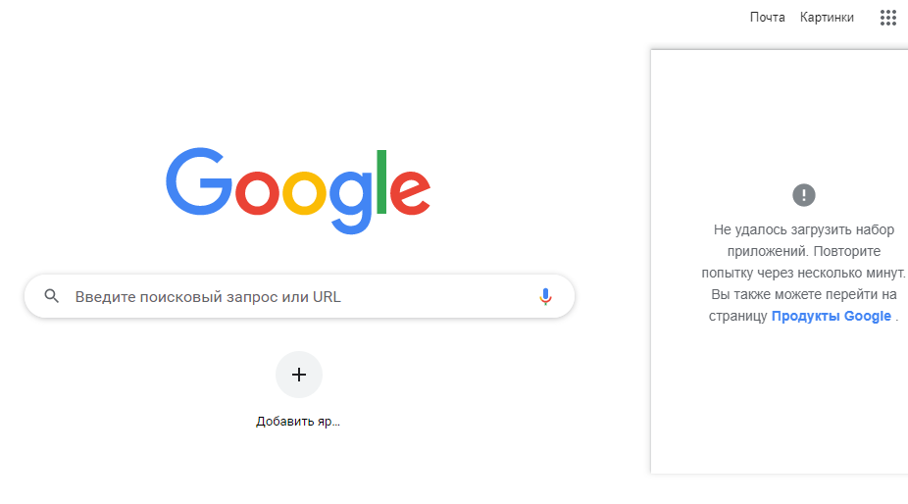Click the 'попытку через несколько минут' text line
The height and width of the screenshot is (504, 908).
804,273
